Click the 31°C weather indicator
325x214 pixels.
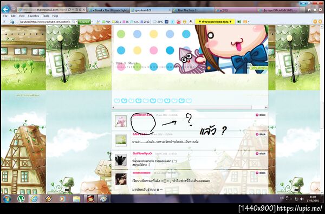pos(158,22)
